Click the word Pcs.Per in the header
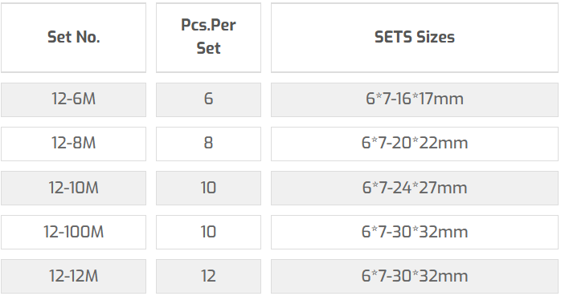 (208, 26)
